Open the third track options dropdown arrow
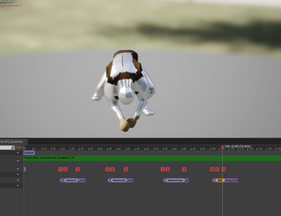The height and width of the screenshot is (216, 281). [18, 169]
